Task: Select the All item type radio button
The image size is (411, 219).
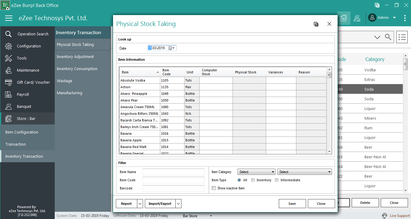Action: [x=239, y=180]
